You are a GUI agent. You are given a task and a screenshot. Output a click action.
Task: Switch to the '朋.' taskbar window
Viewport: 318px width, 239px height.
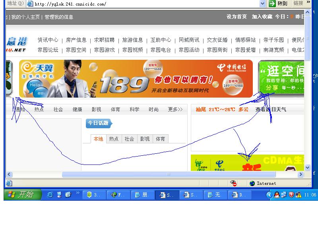click(143, 195)
